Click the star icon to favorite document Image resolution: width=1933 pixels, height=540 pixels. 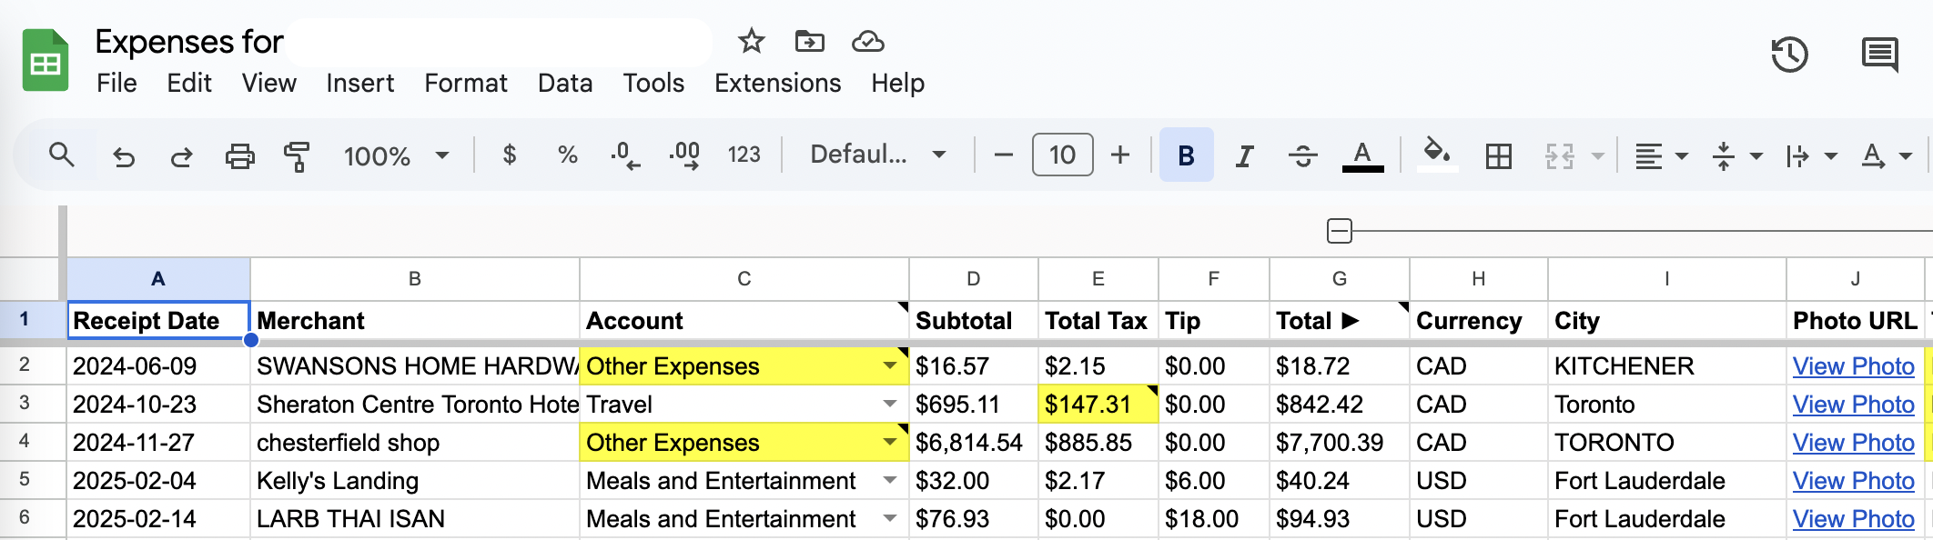click(x=751, y=41)
